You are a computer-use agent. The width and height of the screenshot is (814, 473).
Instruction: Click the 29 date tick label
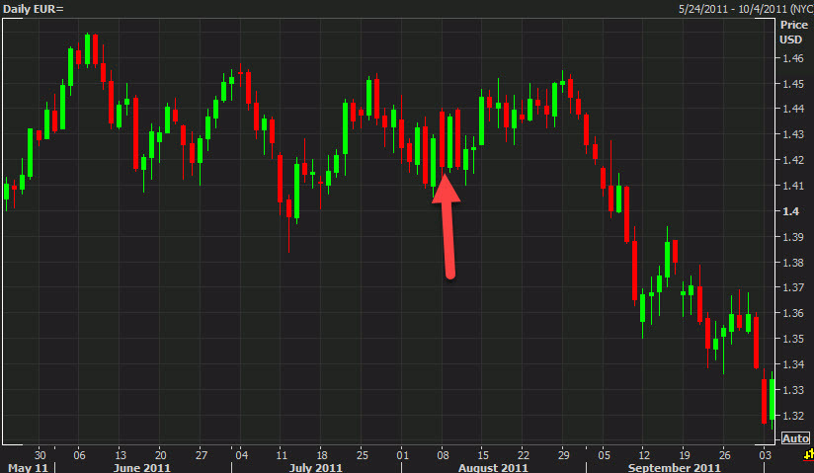[564, 455]
